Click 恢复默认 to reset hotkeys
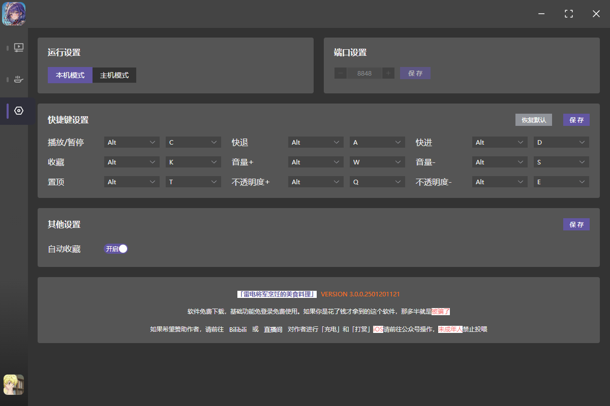 point(534,120)
